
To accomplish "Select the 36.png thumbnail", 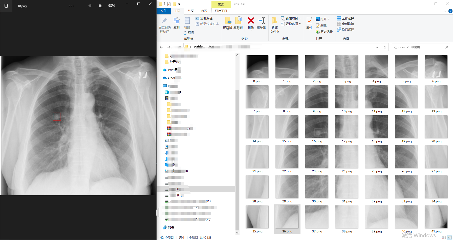I will point(287,219).
